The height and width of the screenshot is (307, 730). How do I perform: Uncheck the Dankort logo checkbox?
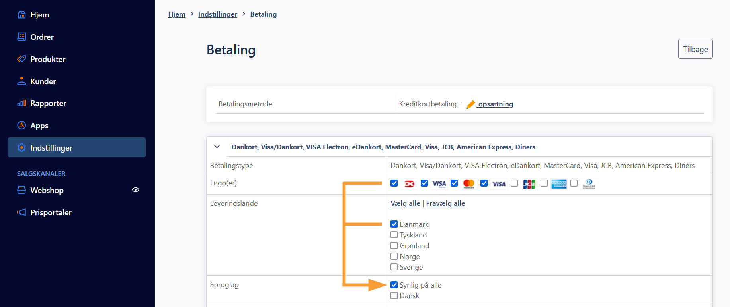394,183
